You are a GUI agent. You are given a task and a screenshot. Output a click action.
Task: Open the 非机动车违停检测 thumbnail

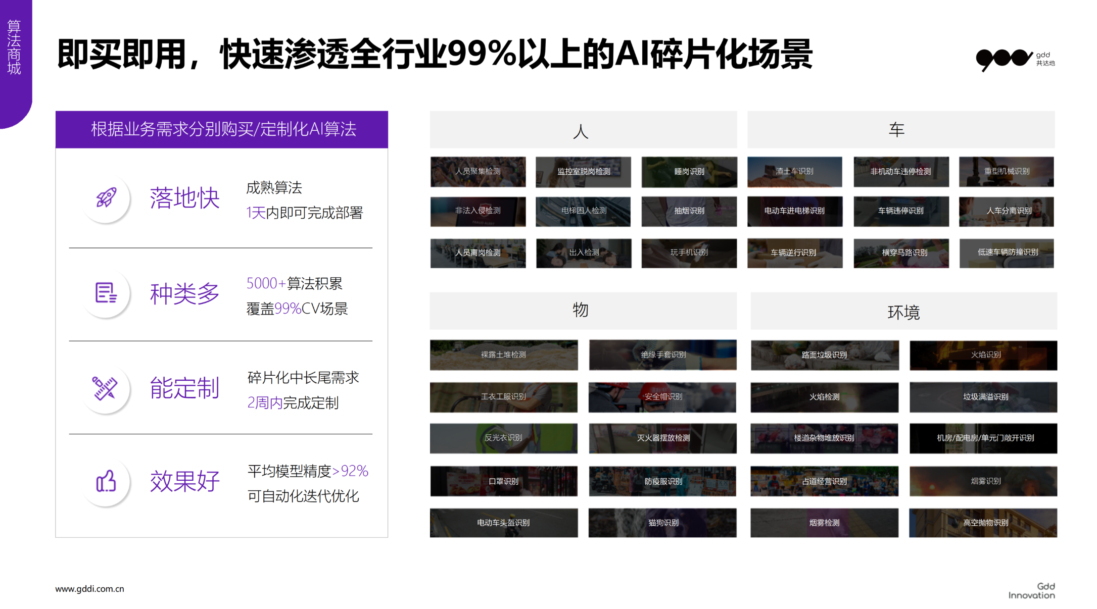[901, 172]
